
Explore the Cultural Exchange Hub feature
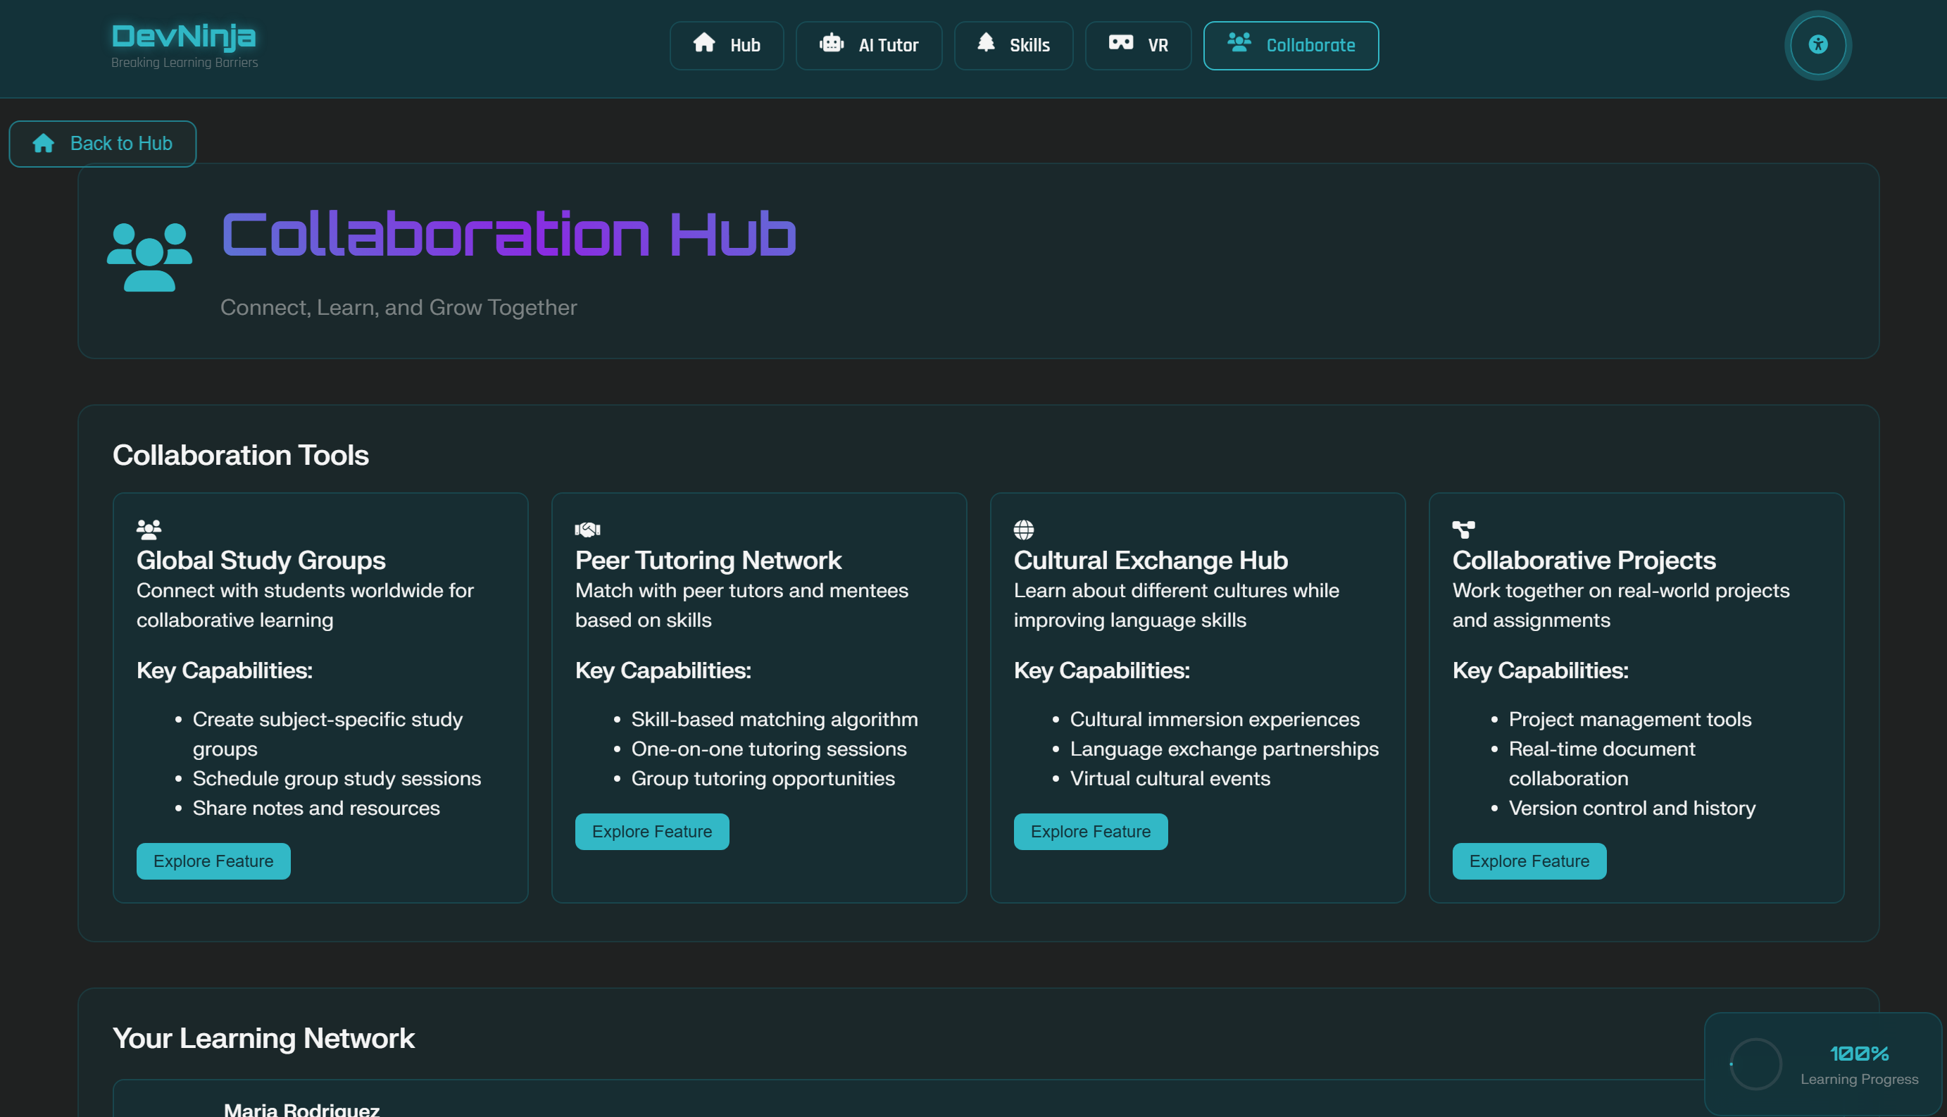coord(1089,831)
